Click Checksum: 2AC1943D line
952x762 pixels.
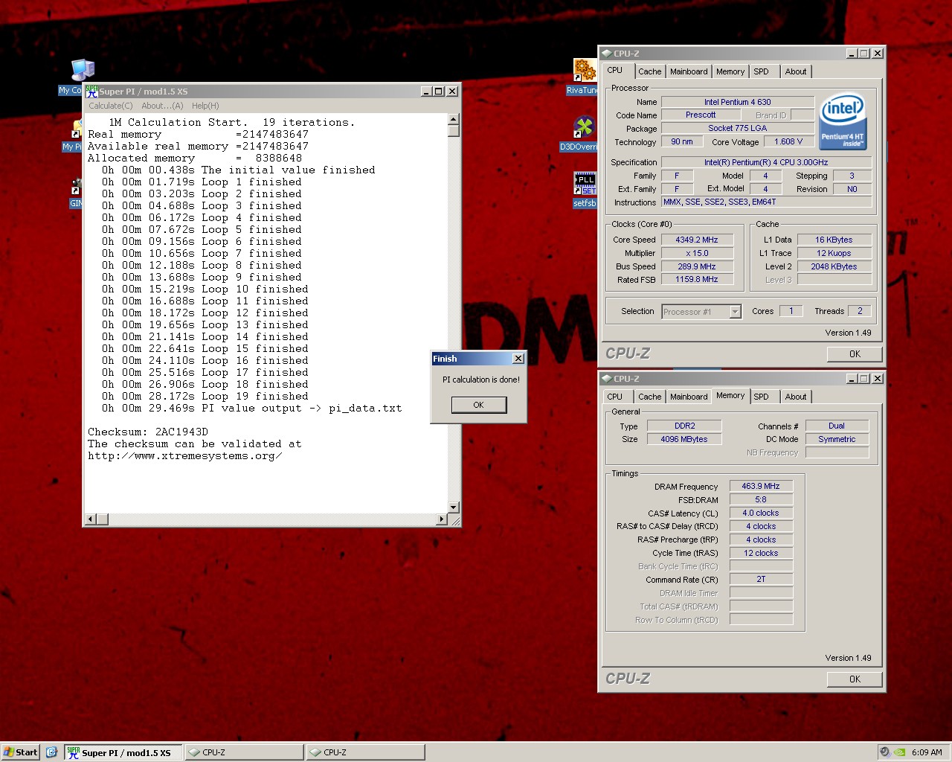[148, 432]
